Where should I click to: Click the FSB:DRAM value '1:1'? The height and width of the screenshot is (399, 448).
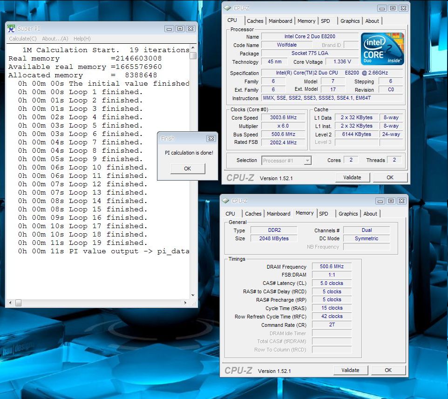pos(332,275)
